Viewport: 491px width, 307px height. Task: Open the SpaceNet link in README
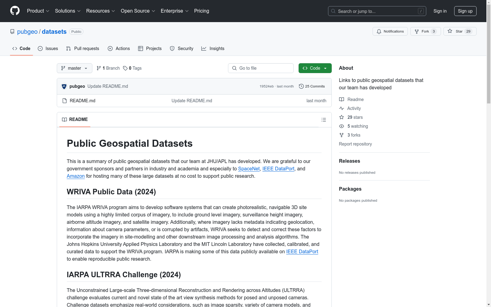[x=249, y=169]
